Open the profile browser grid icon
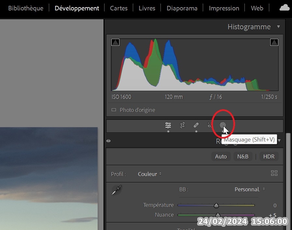Image resolution: width=292 pixels, height=230 pixels. tap(274, 173)
